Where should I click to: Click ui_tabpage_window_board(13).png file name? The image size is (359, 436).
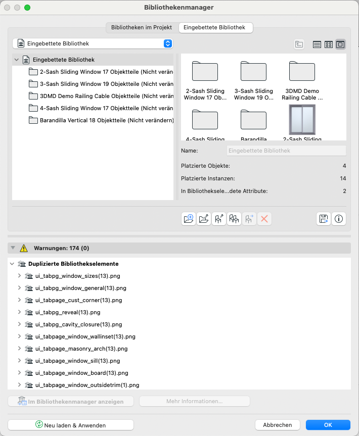[82, 373]
